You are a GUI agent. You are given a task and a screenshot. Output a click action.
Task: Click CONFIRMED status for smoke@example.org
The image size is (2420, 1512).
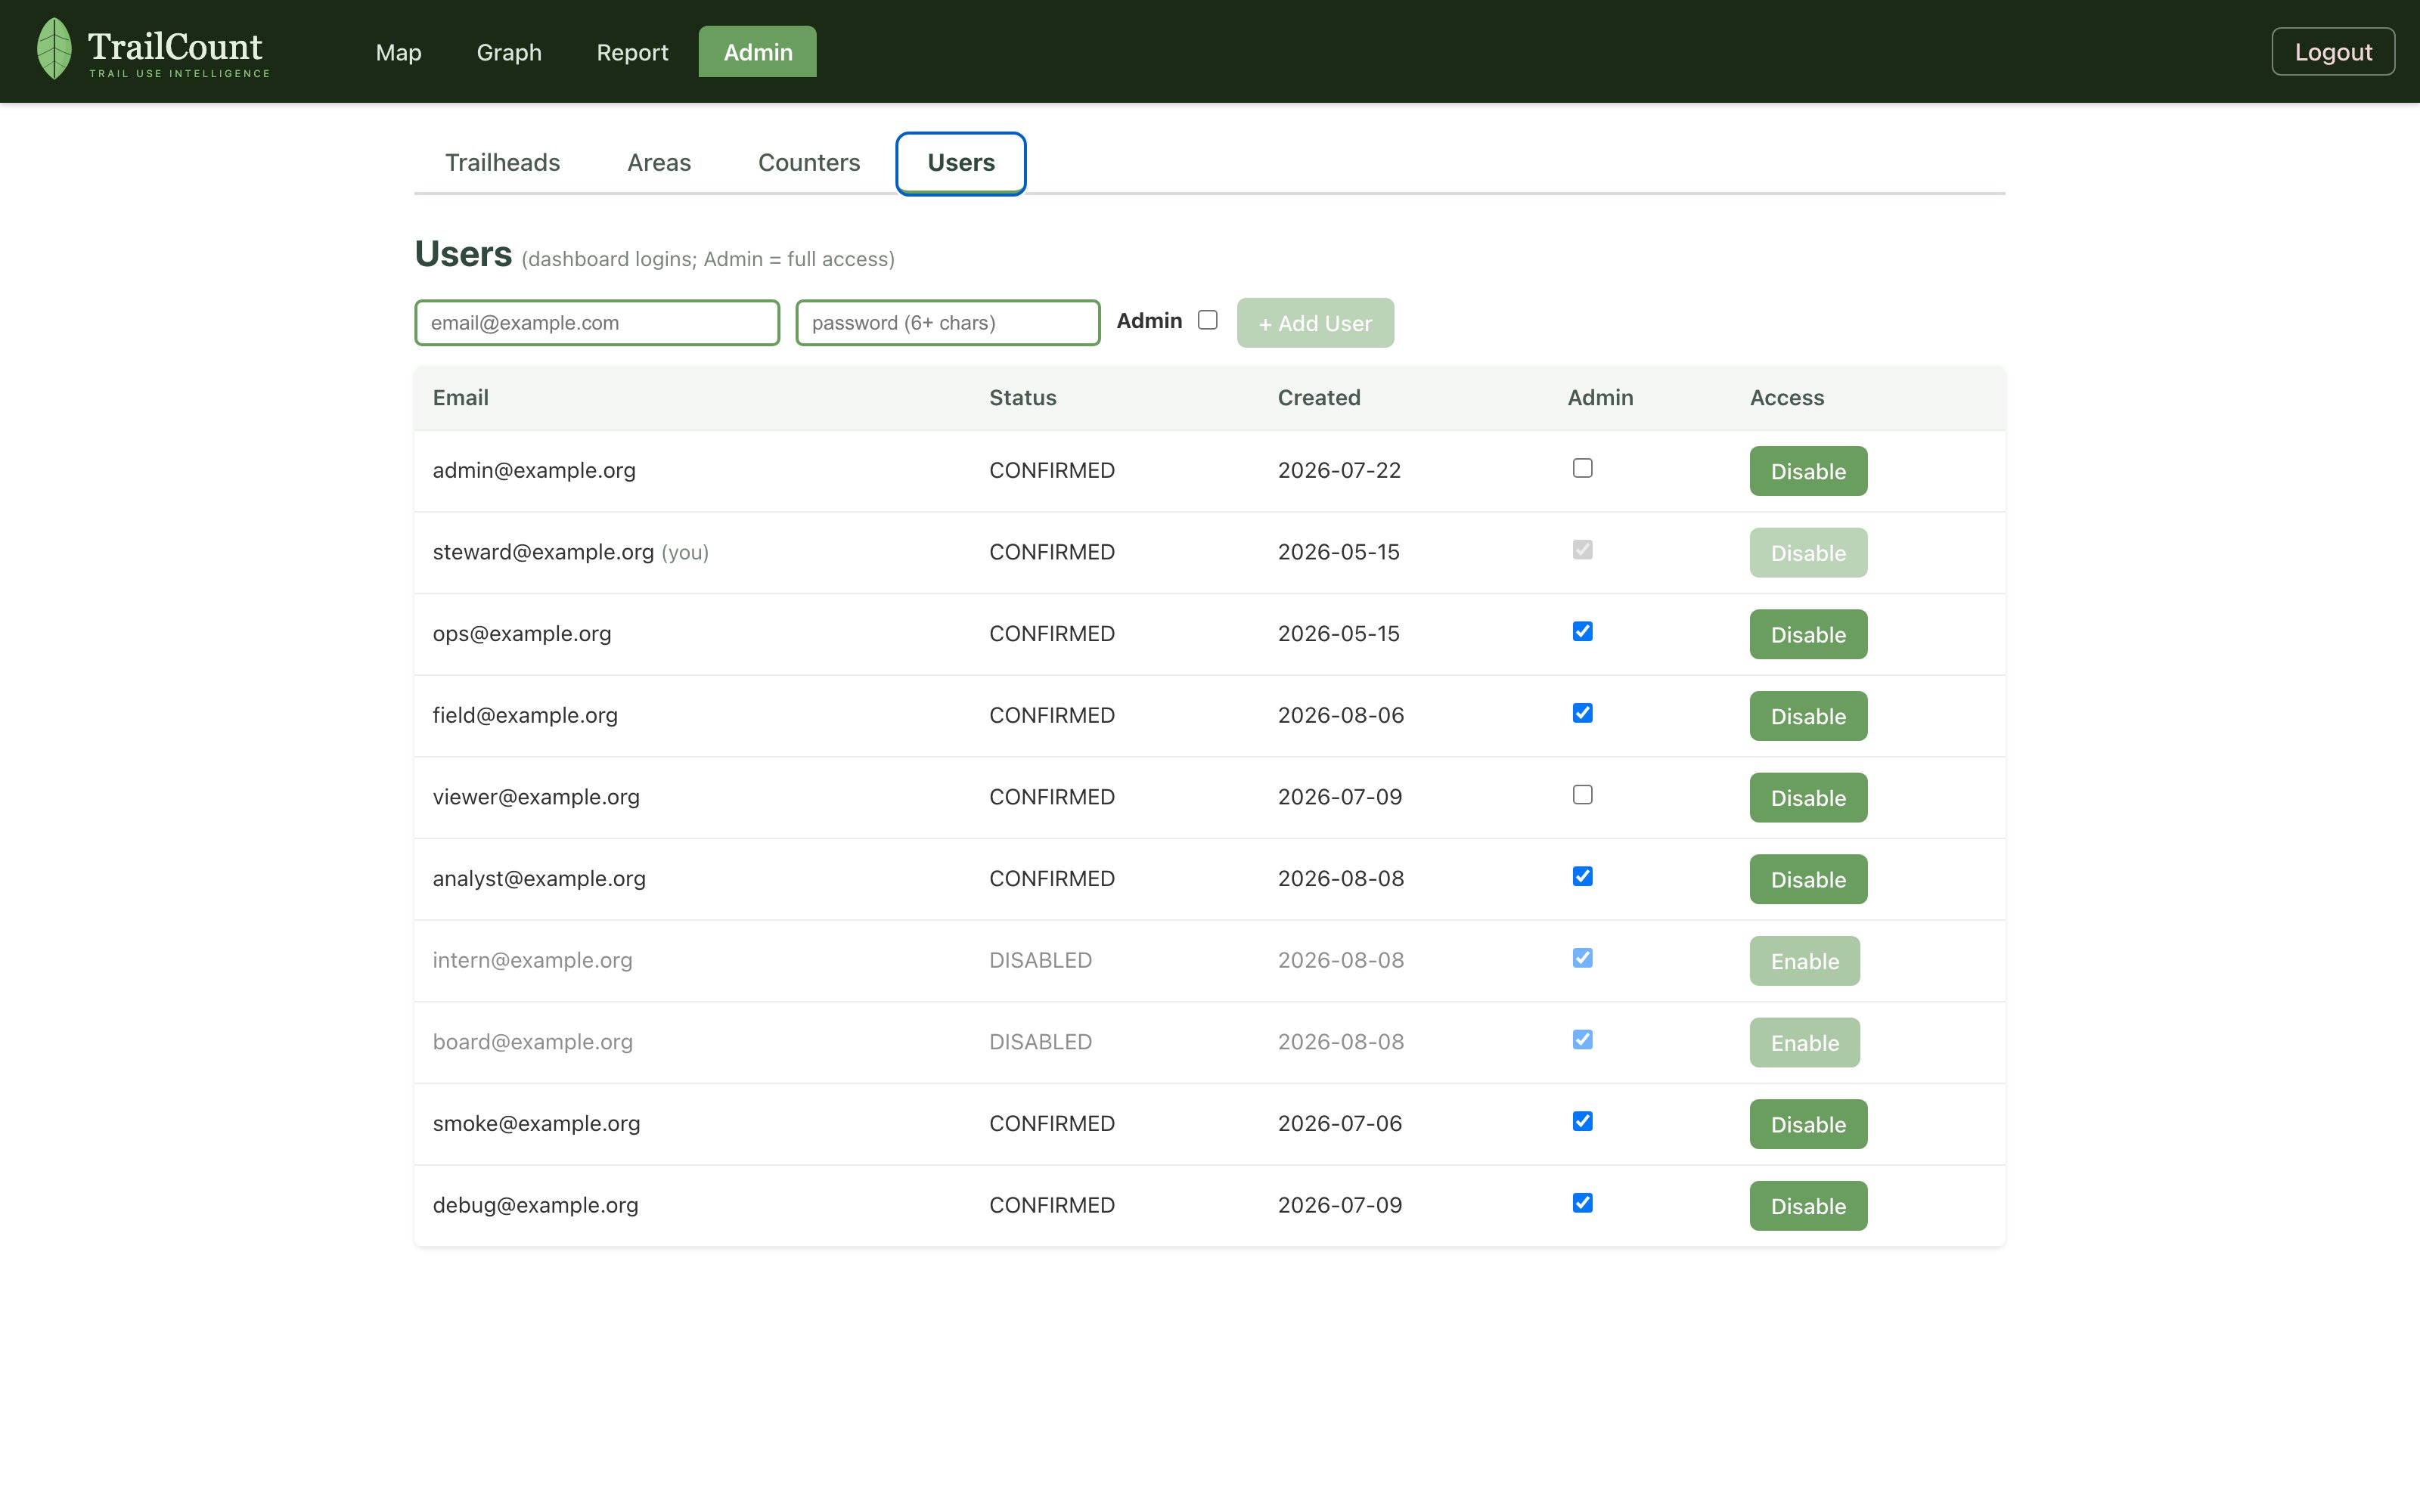[x=1051, y=1123]
